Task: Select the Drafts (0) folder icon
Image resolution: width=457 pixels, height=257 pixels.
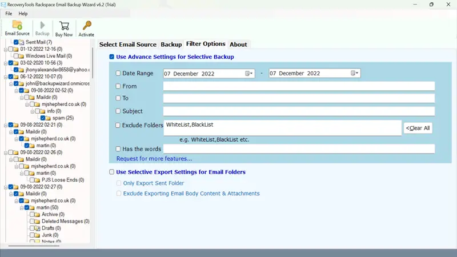Action: click(x=36, y=228)
